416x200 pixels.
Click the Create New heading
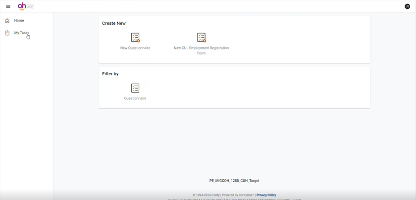(114, 23)
